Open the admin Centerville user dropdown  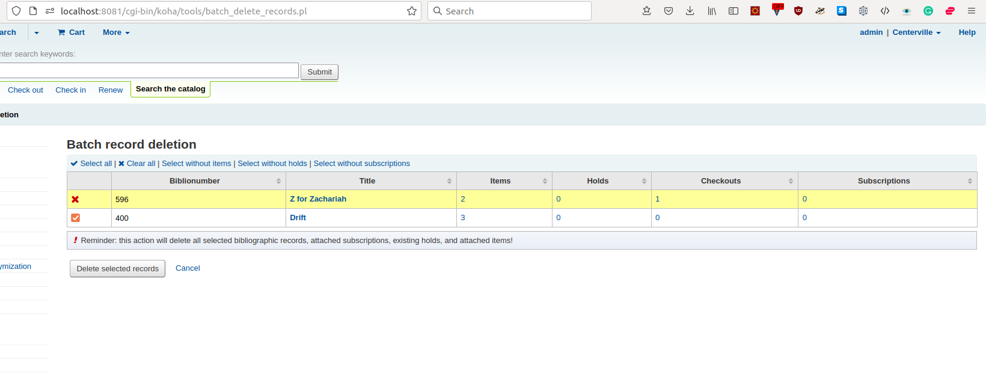tap(916, 32)
